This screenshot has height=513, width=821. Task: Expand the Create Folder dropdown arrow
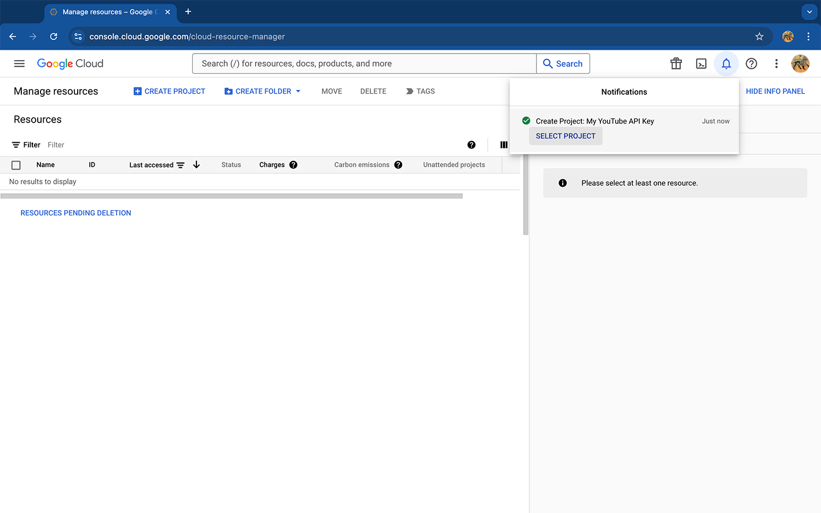point(298,91)
